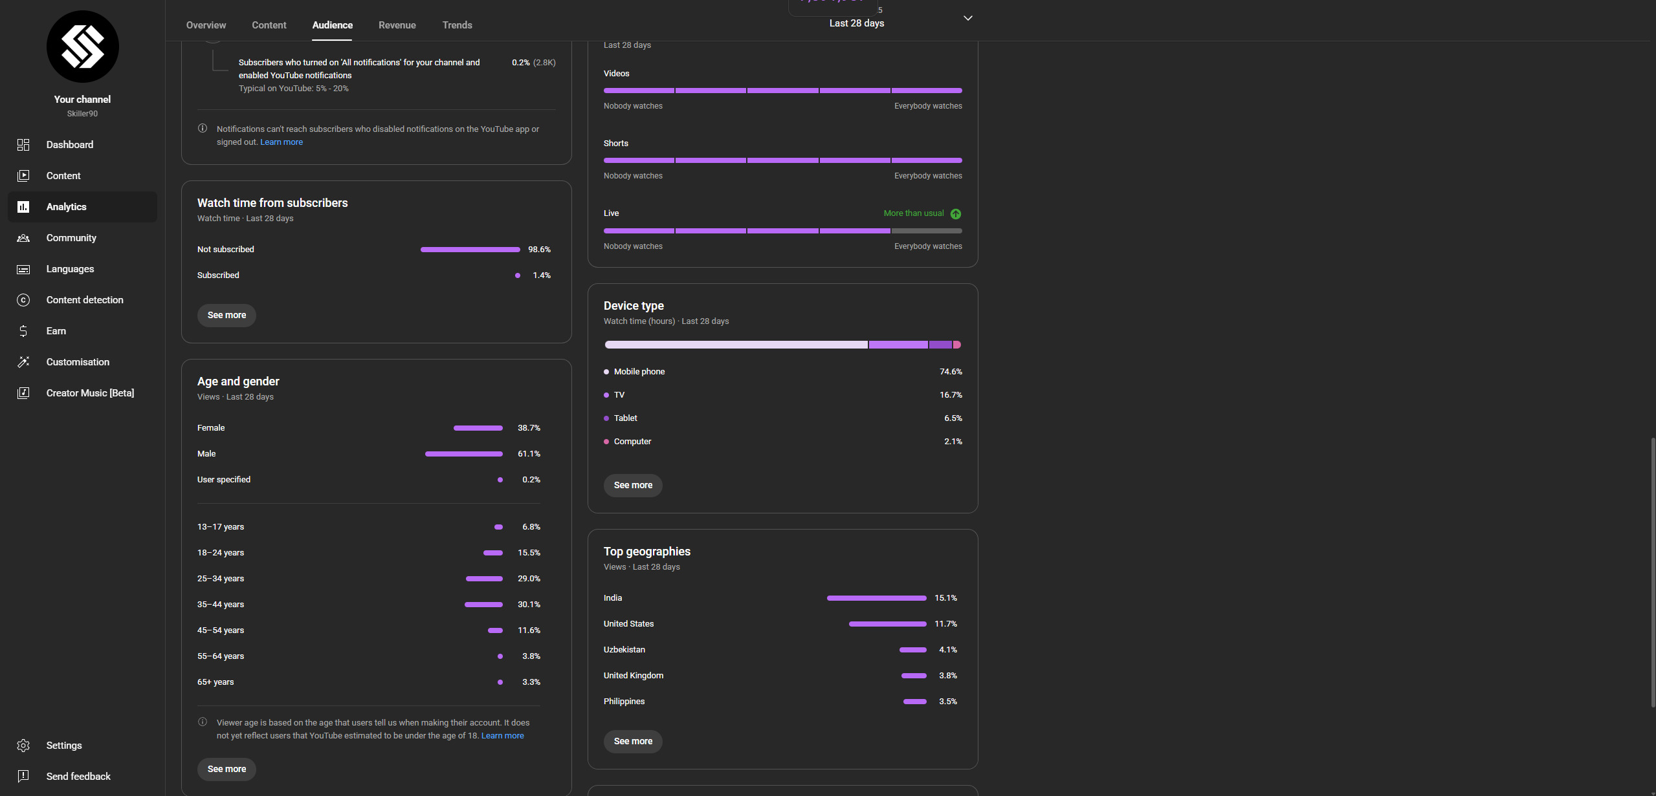
Task: Click the Content sidebar icon
Action: point(23,176)
